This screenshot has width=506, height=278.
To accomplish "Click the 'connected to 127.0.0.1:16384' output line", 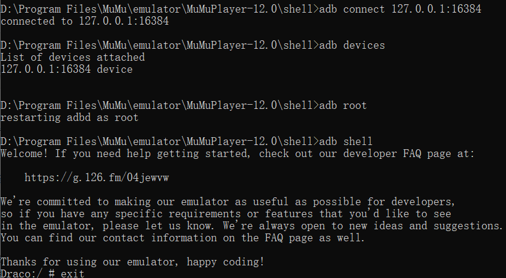I will 85,21.
